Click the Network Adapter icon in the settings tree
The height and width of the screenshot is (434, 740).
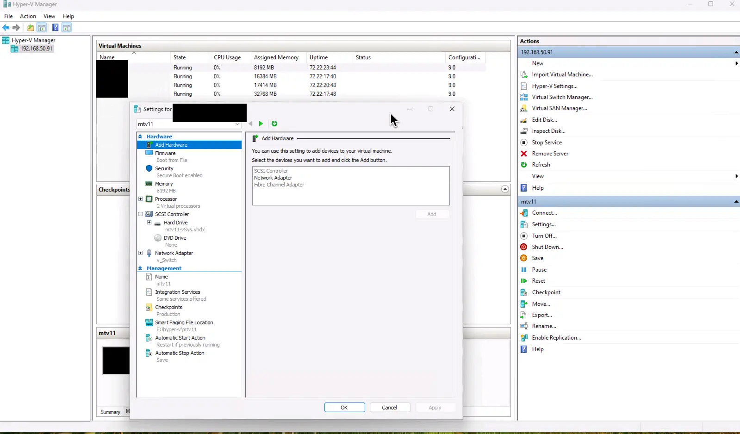pos(149,253)
